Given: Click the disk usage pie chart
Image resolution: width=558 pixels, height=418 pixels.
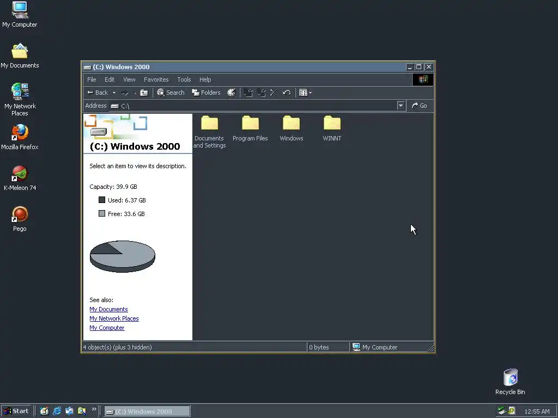Looking at the screenshot, I should coord(123,256).
